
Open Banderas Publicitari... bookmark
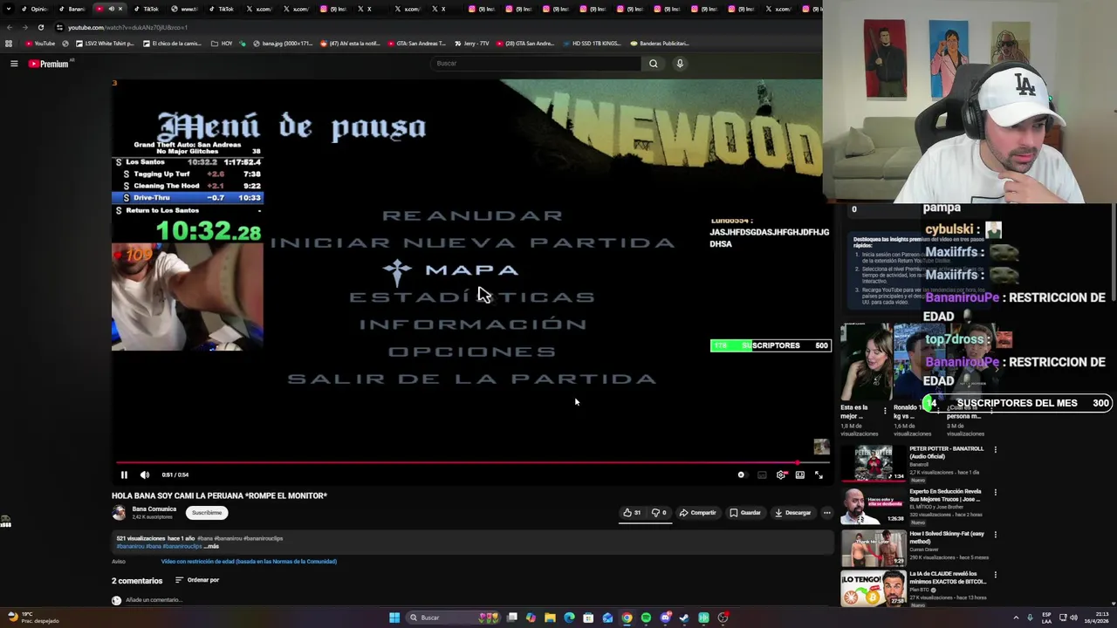pyautogui.click(x=659, y=43)
